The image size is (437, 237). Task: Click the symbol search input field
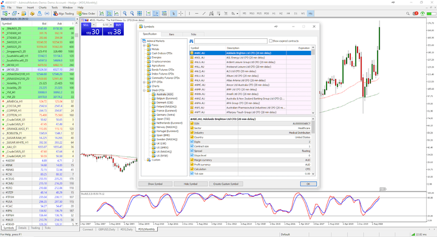tap(231, 41)
